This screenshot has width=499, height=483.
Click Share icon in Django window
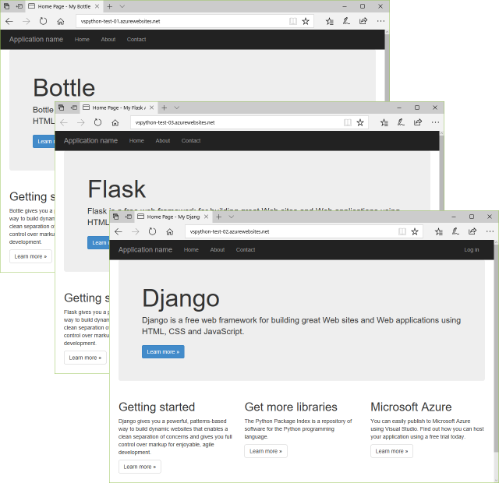point(472,231)
